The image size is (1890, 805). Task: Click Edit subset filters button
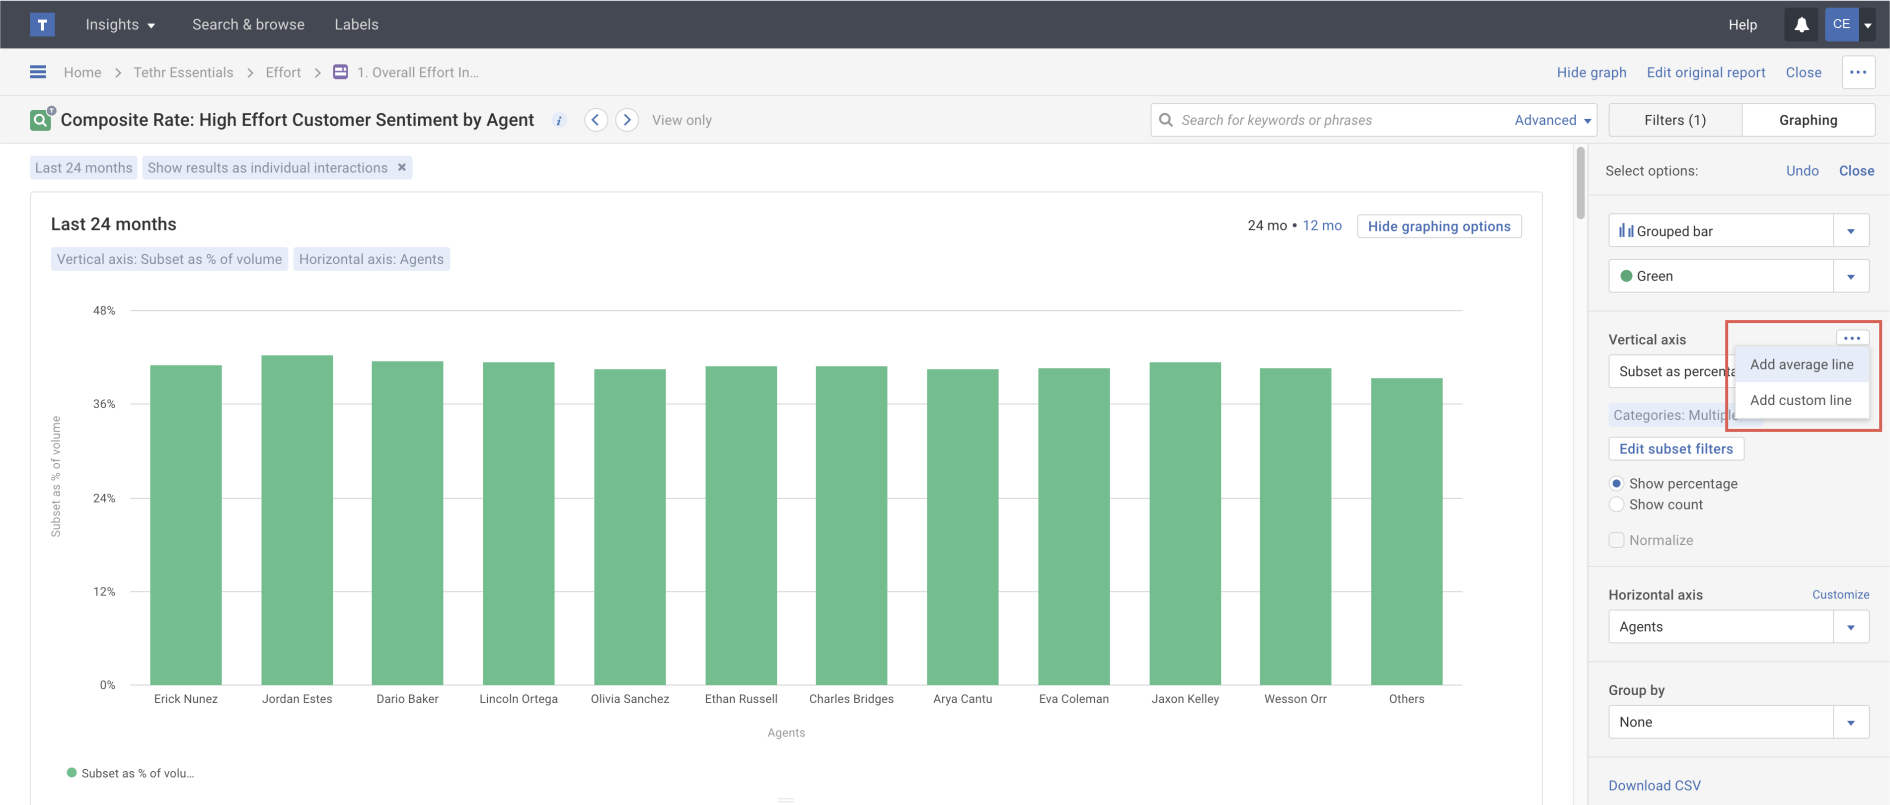click(1676, 448)
